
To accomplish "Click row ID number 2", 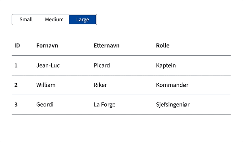I will pyautogui.click(x=16, y=85).
